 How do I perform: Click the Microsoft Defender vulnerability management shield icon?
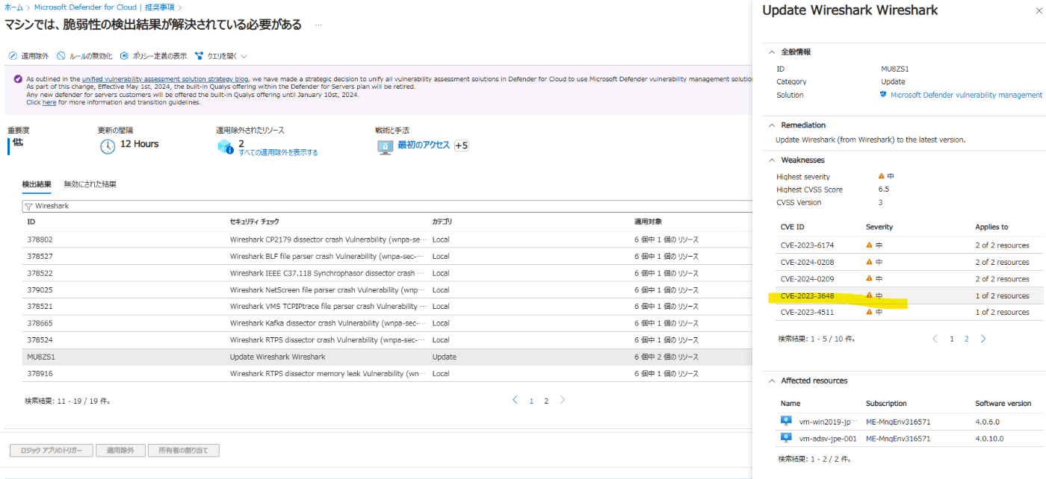883,95
